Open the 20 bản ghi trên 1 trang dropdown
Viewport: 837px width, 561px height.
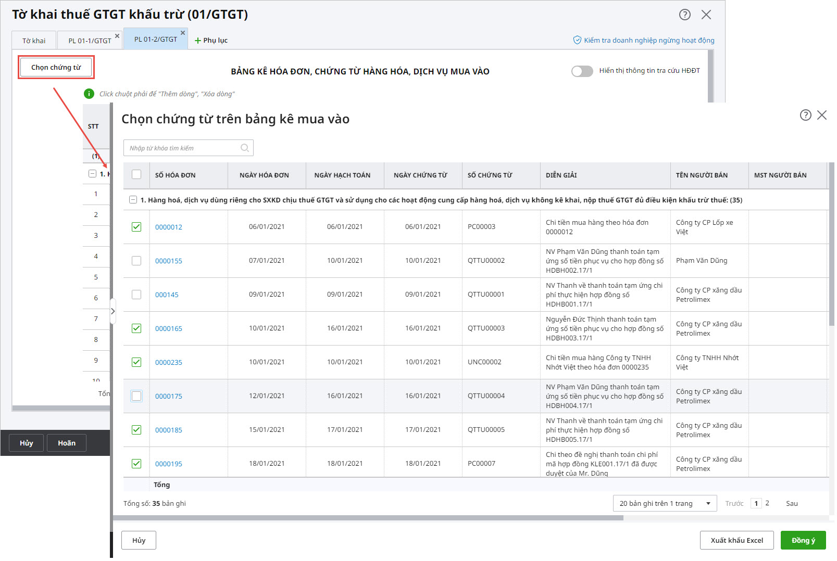665,503
